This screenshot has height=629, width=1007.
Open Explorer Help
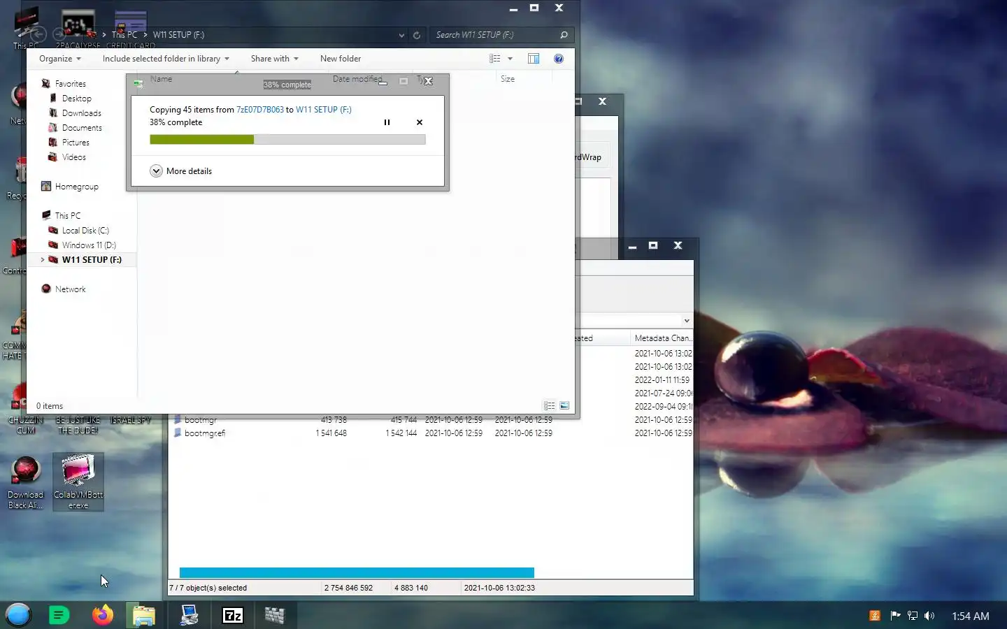[x=559, y=59]
